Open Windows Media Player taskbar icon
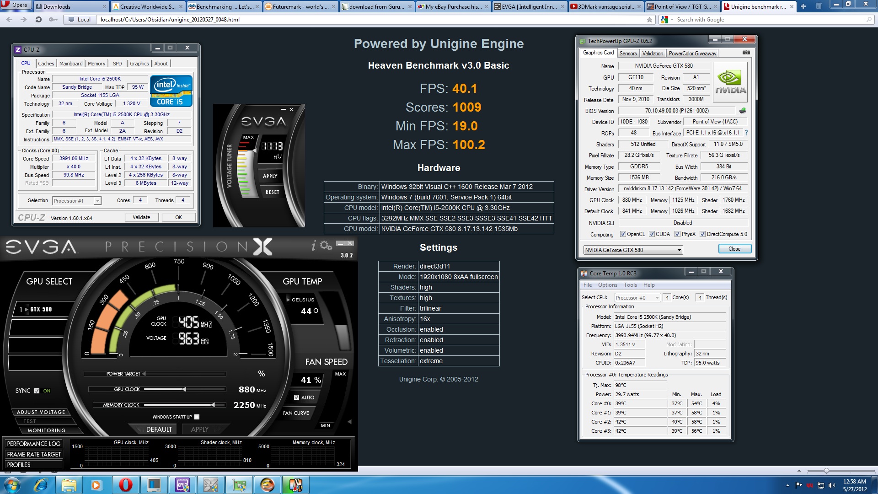This screenshot has height=494, width=878. [96, 485]
